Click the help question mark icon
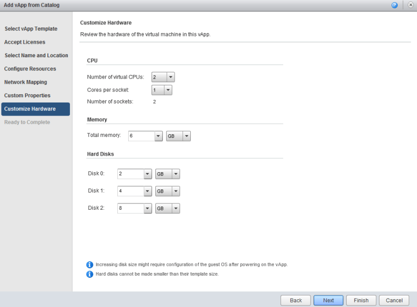417x307 pixels. 395,5
